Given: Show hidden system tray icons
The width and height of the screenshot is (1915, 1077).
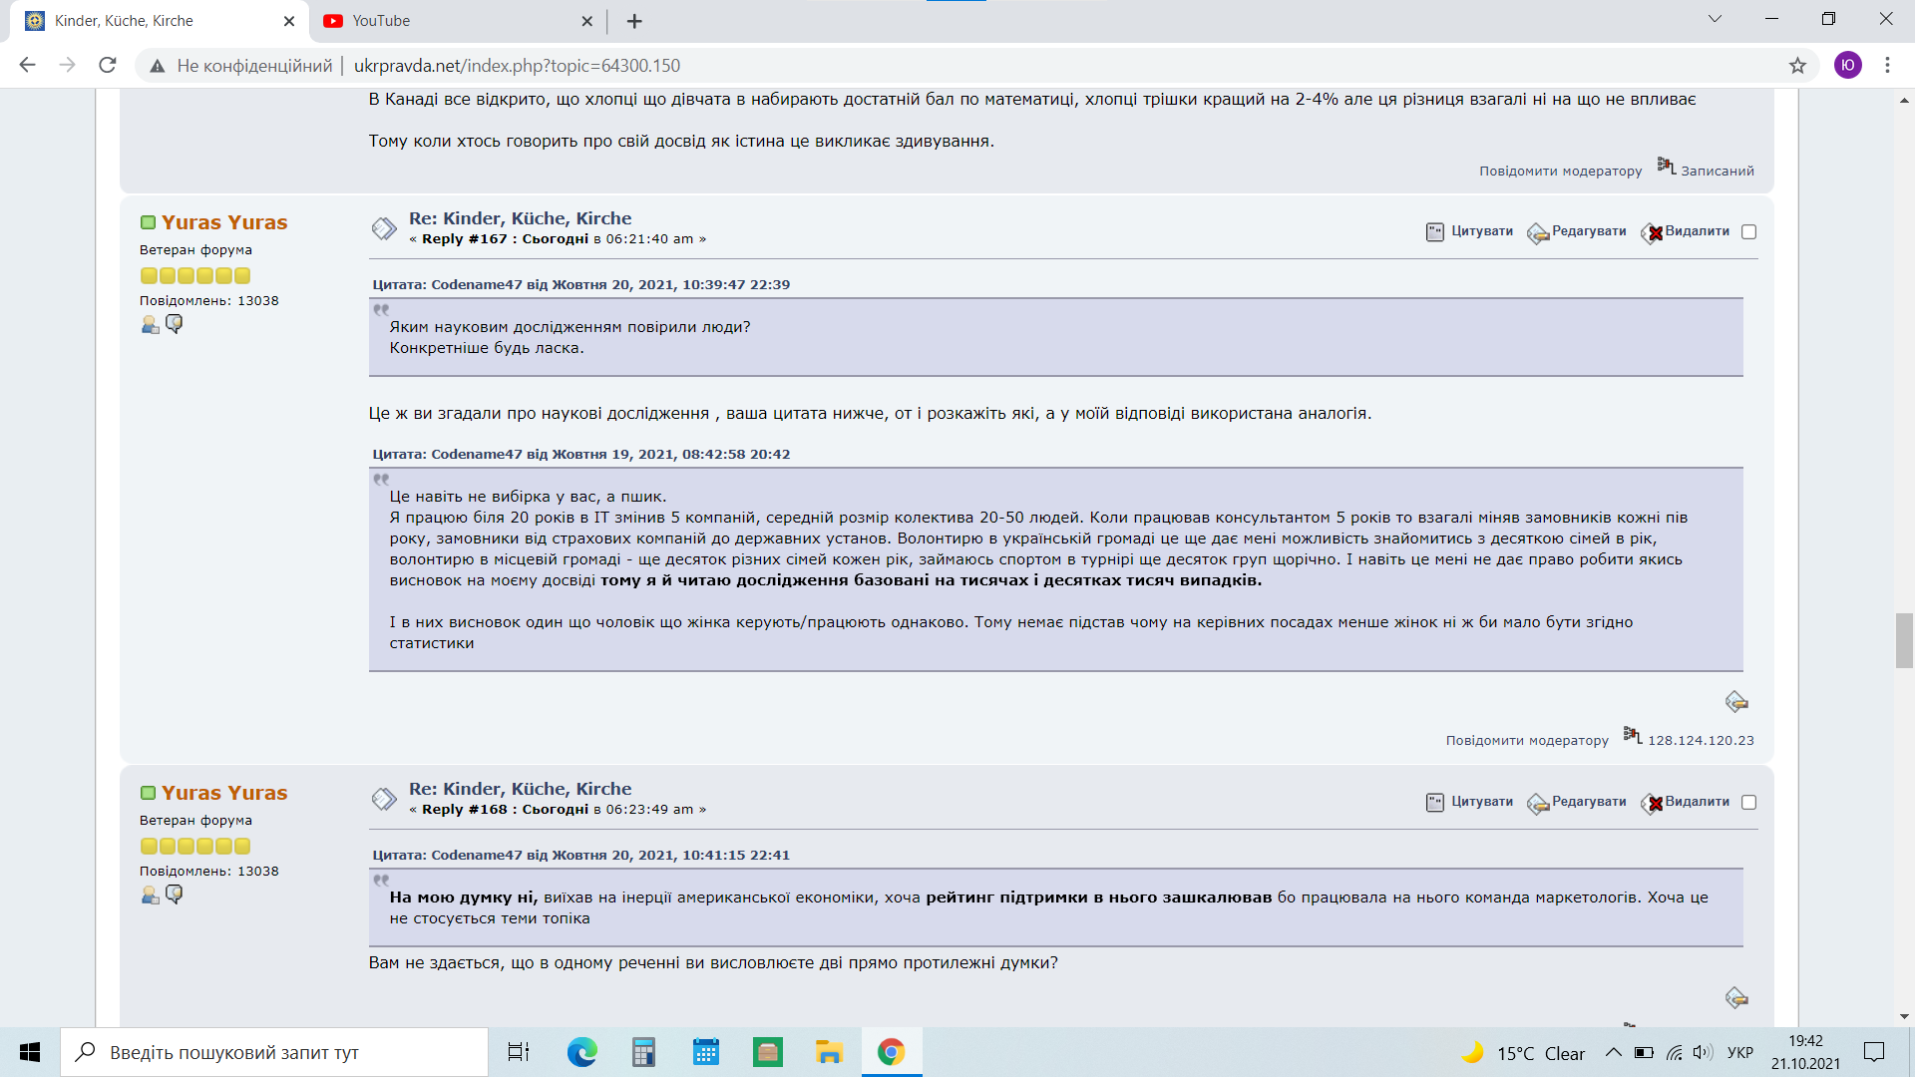Looking at the screenshot, I should tap(1613, 1053).
